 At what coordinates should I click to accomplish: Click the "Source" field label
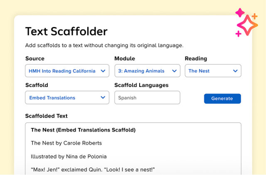(x=35, y=59)
